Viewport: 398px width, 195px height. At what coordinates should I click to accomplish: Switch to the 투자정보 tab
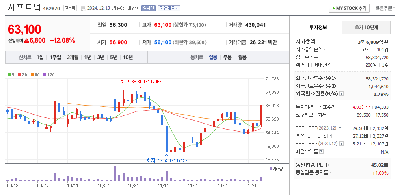(318, 28)
